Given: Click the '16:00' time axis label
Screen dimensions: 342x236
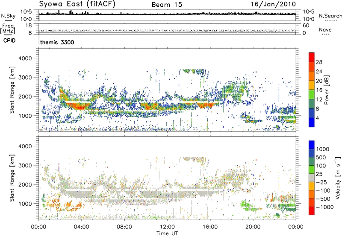Looking at the screenshot, I should [210, 227].
